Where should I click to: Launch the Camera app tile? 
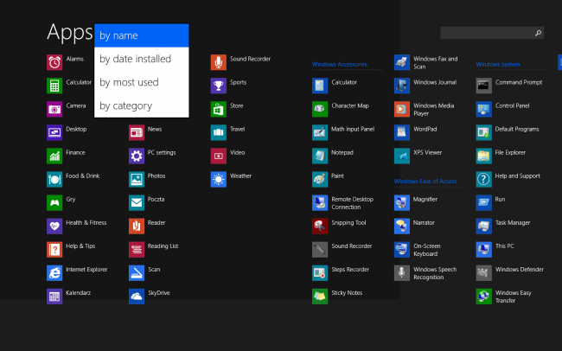(x=54, y=109)
